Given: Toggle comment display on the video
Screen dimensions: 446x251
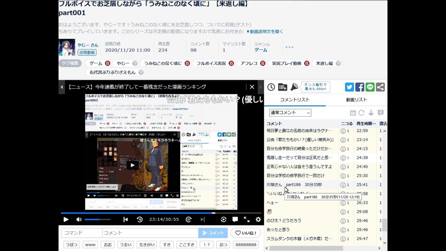Looking at the screenshot, I should point(235,219).
